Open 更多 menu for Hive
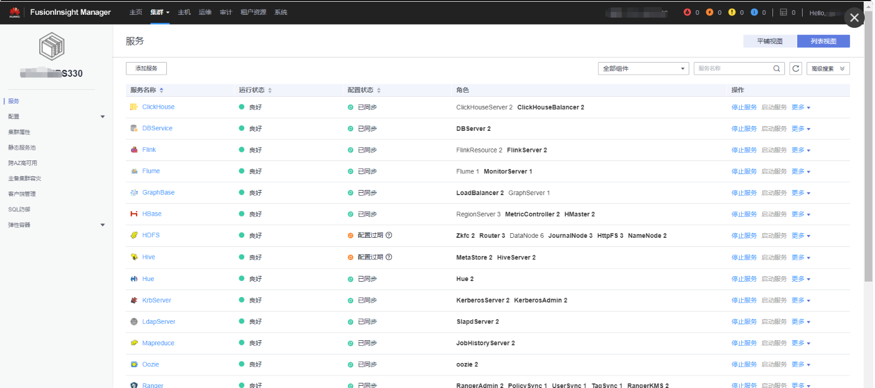The height and width of the screenshot is (388, 875). click(801, 257)
